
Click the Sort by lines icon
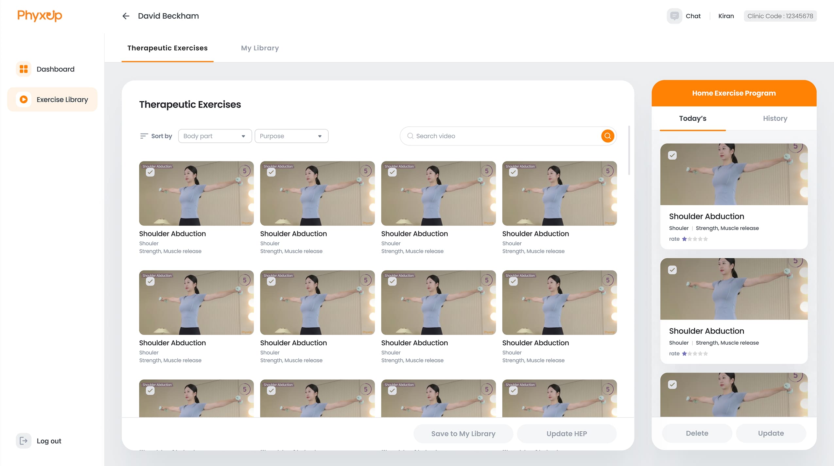click(x=144, y=136)
